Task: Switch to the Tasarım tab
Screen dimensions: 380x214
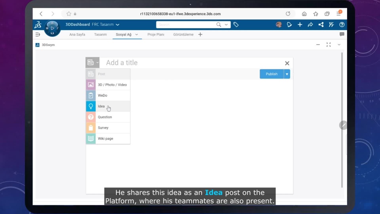Action: 100,34
